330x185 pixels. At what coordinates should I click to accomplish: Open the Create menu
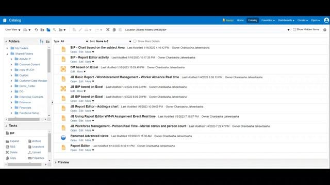tap(303, 21)
